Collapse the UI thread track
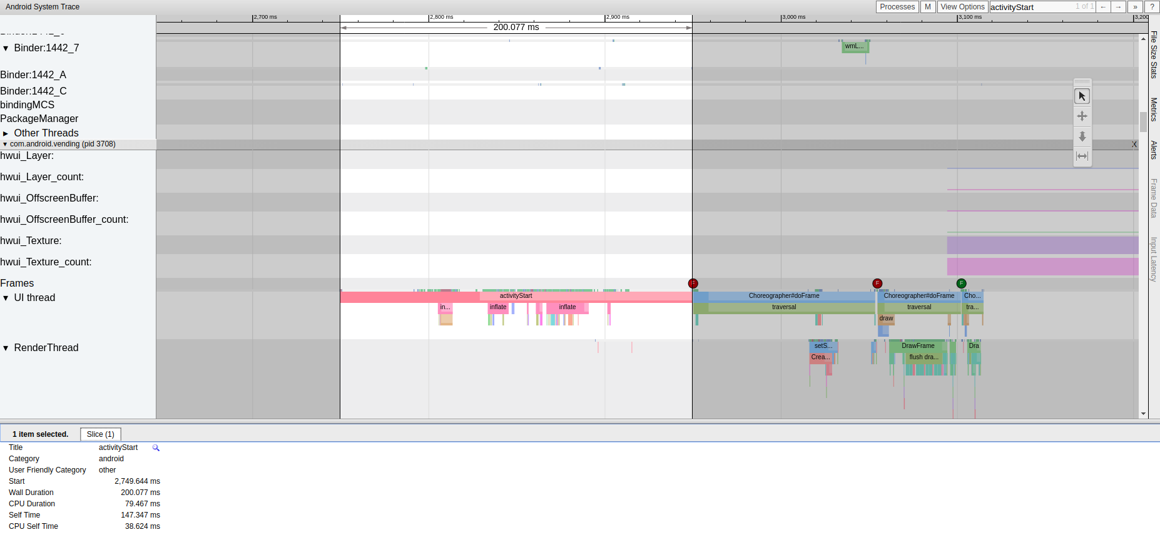 (x=6, y=298)
